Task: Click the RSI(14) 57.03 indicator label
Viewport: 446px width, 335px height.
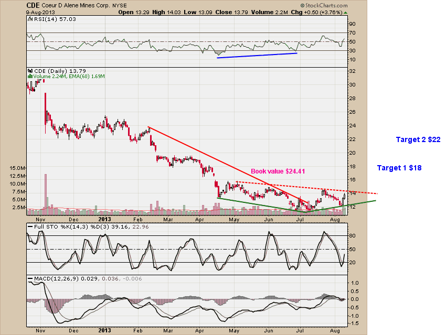Action: click(x=55, y=19)
